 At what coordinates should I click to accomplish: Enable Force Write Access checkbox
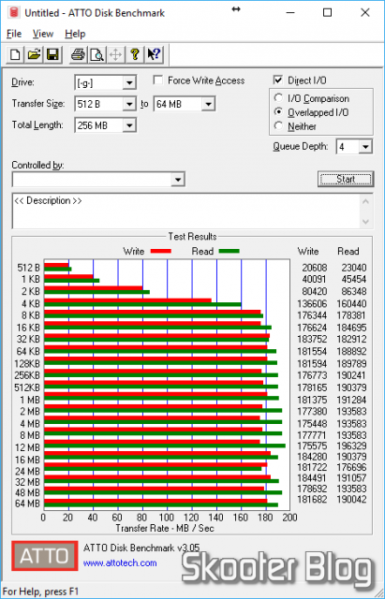coord(157,80)
